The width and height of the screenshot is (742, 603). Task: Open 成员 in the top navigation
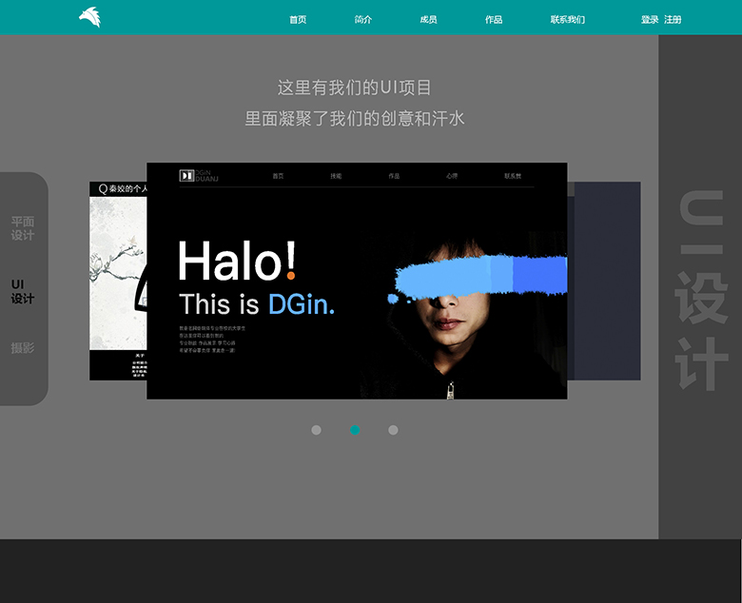[428, 19]
